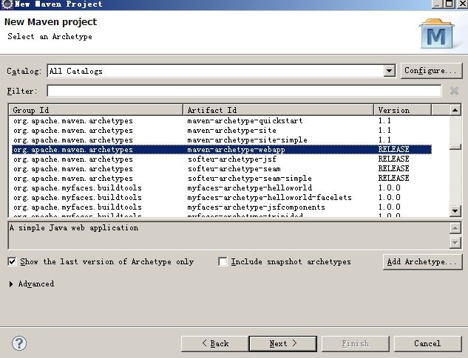
Task: Click the clear filter X icon
Action: point(454,91)
